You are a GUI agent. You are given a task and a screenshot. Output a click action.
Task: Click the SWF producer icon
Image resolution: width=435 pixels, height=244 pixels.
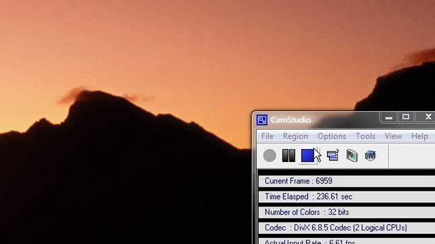coord(370,156)
